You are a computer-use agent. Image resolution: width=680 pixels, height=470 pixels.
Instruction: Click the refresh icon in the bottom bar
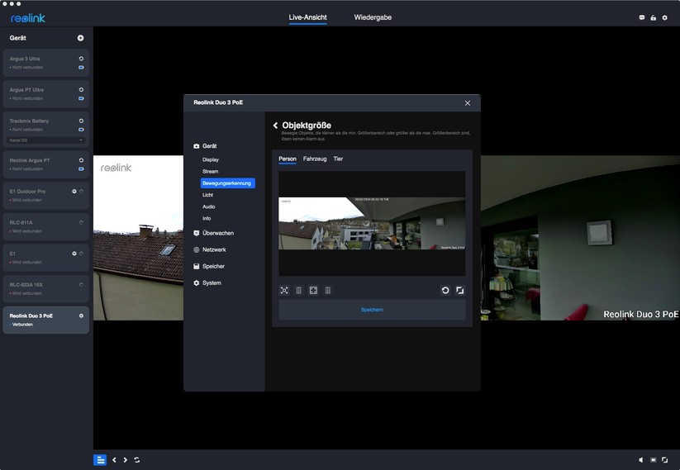[x=136, y=460]
